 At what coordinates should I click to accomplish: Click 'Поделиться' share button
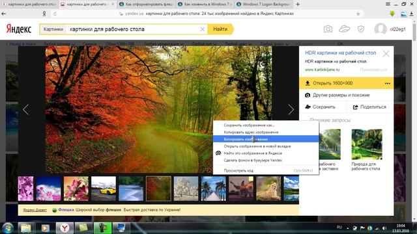tap(370, 107)
